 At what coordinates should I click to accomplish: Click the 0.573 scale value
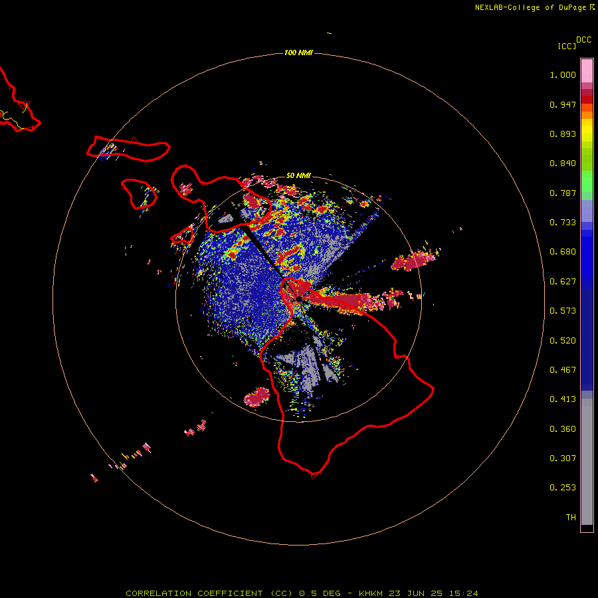(563, 311)
